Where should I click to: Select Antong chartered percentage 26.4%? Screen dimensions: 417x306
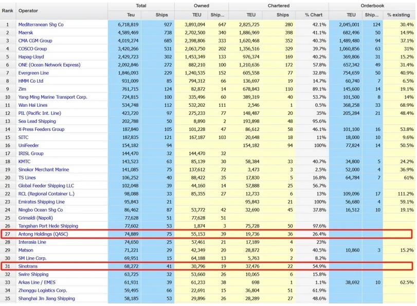(x=319, y=234)
